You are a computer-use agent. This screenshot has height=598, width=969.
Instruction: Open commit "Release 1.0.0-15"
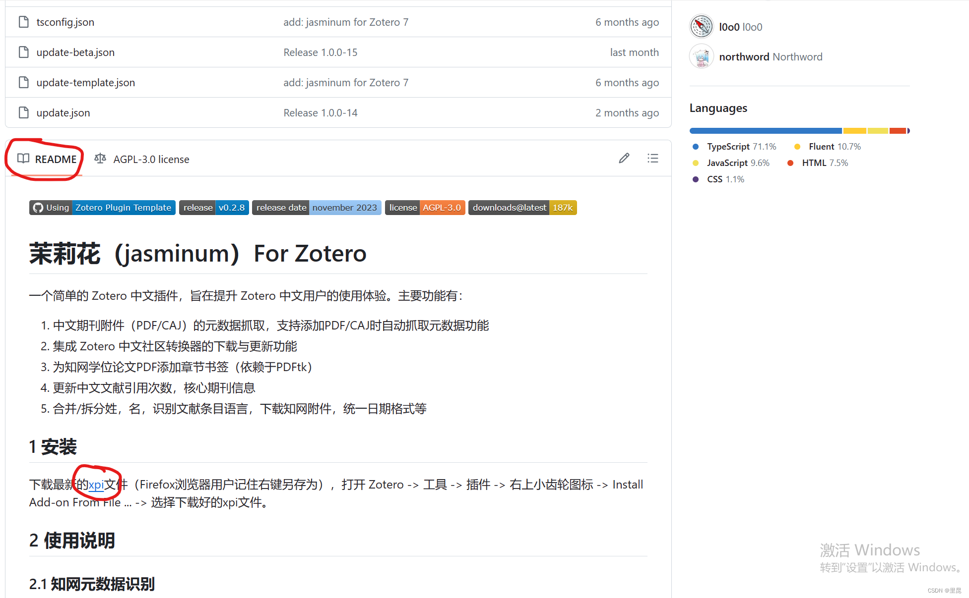[321, 52]
